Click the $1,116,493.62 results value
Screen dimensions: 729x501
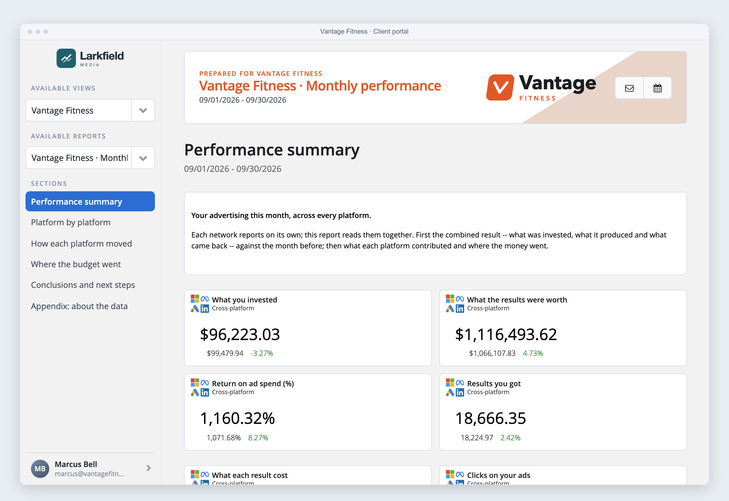[506, 334]
